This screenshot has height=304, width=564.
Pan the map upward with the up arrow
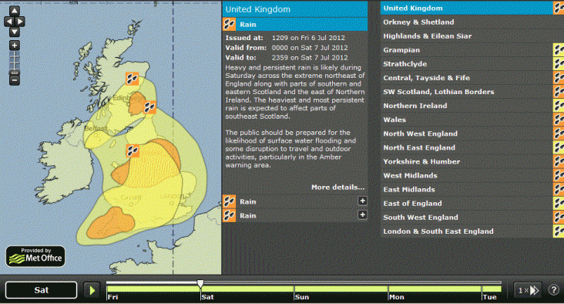point(15,11)
